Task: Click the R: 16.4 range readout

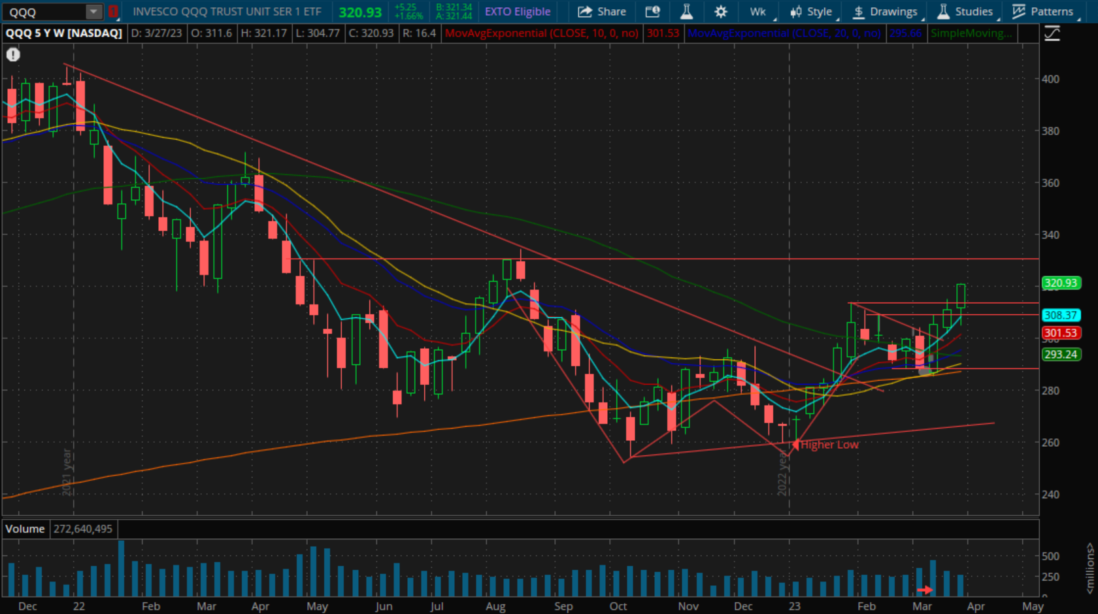Action: click(419, 33)
